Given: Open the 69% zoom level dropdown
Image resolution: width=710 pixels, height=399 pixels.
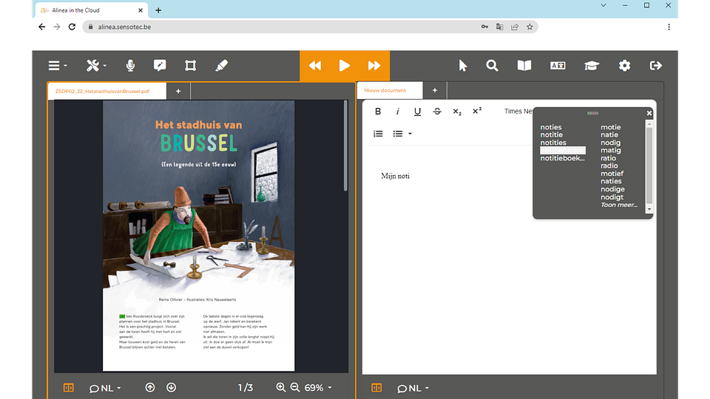Looking at the screenshot, I should tap(319, 388).
